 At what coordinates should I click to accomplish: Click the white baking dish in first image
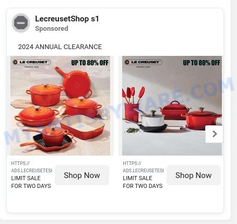click(82, 126)
